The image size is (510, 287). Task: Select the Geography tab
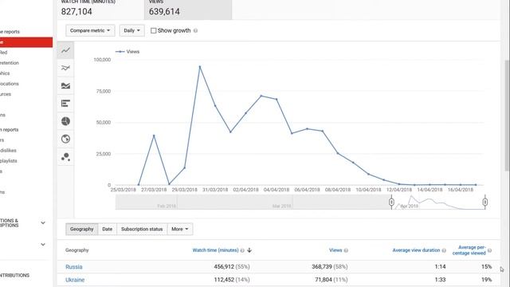tap(81, 229)
